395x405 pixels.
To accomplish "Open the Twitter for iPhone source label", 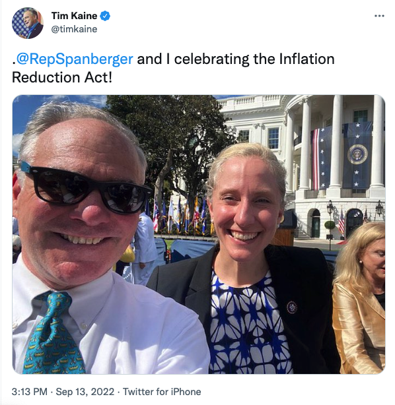I will 162,392.
